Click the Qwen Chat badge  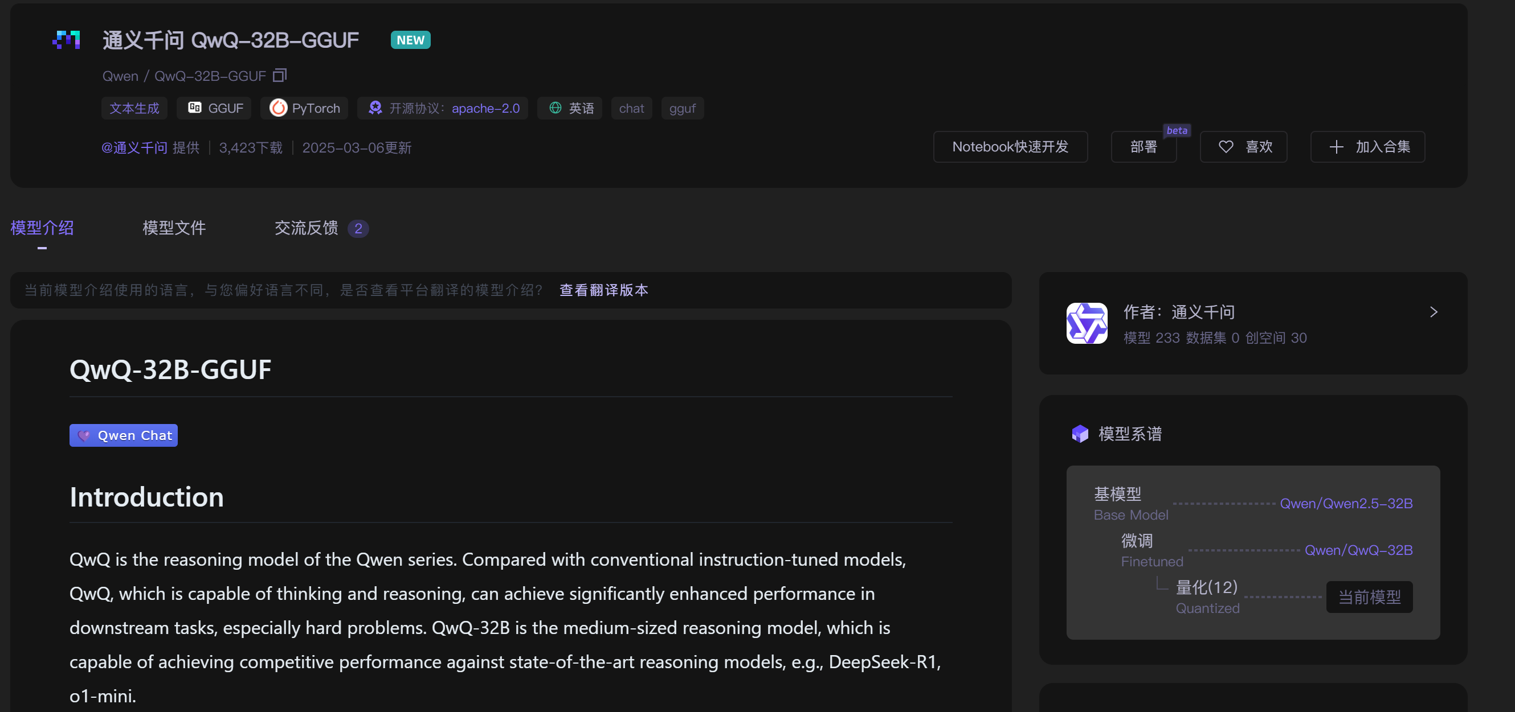click(124, 435)
